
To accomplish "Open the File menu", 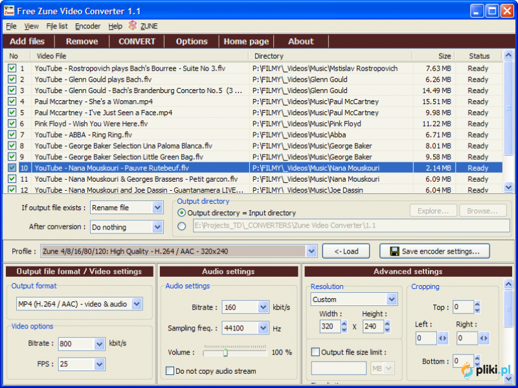I will tap(11, 26).
